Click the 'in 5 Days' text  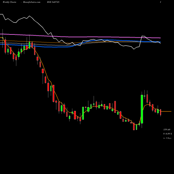pyautogui.click(x=167, y=138)
